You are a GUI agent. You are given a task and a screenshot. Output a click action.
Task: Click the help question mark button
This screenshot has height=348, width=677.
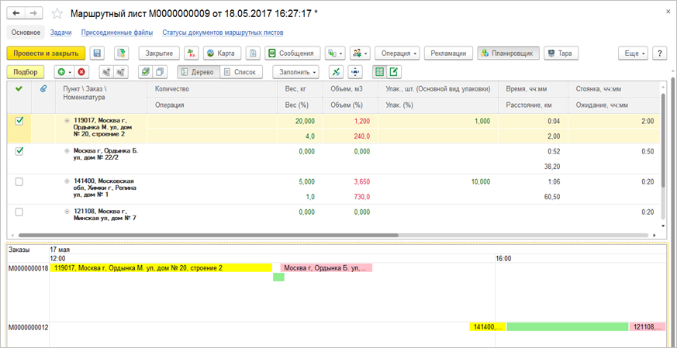pyautogui.click(x=659, y=53)
